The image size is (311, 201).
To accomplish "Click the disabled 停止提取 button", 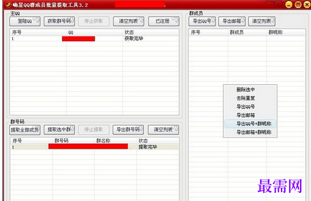I will tap(94, 130).
